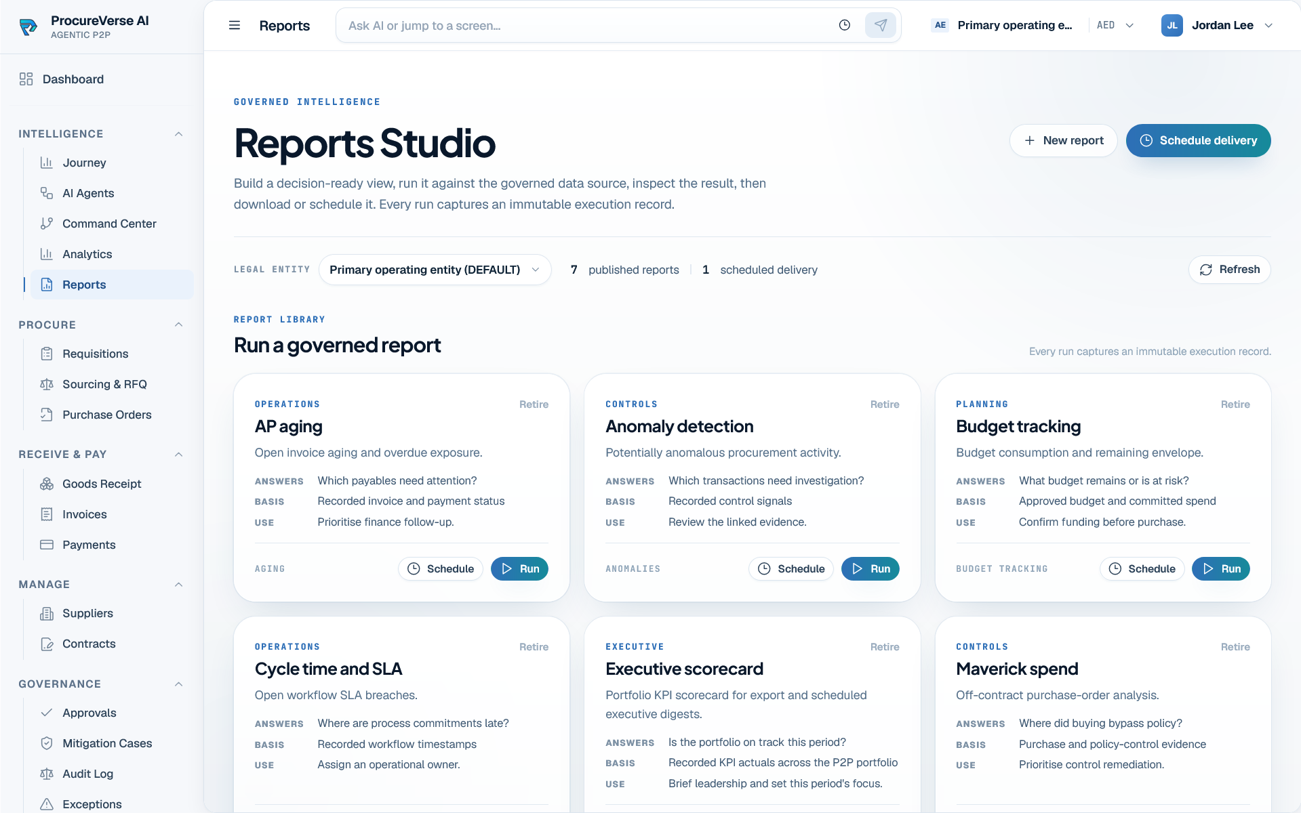Viewport: 1301px width, 813px height.
Task: Click the AP aging card title
Action: pyautogui.click(x=289, y=427)
